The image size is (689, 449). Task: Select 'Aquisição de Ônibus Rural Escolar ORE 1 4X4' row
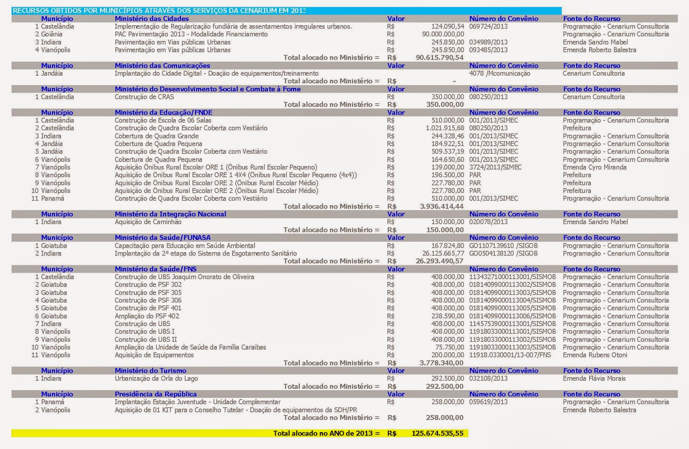coord(236,175)
